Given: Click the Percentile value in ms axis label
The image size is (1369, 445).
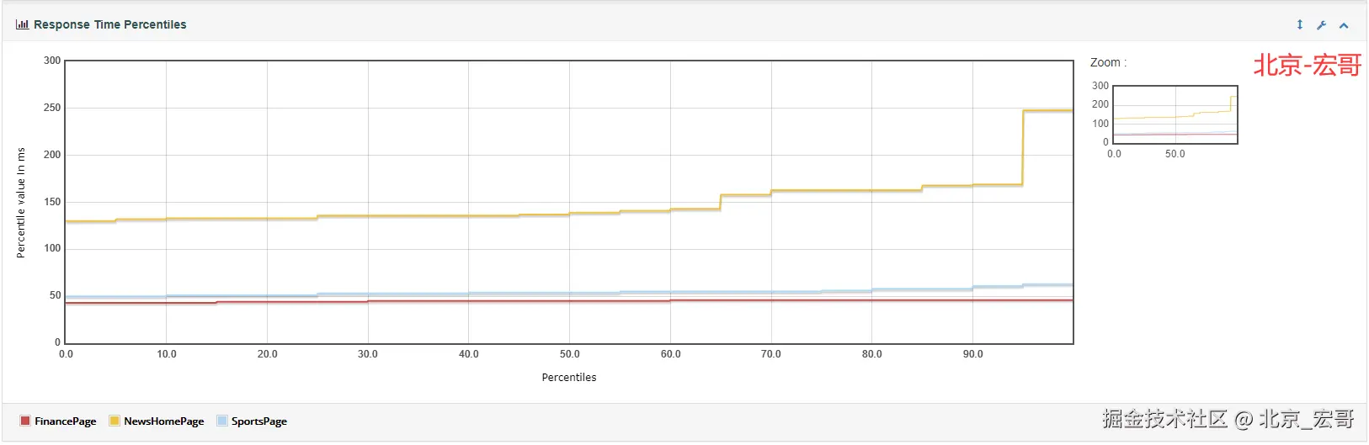Looking at the screenshot, I should 21,203.
